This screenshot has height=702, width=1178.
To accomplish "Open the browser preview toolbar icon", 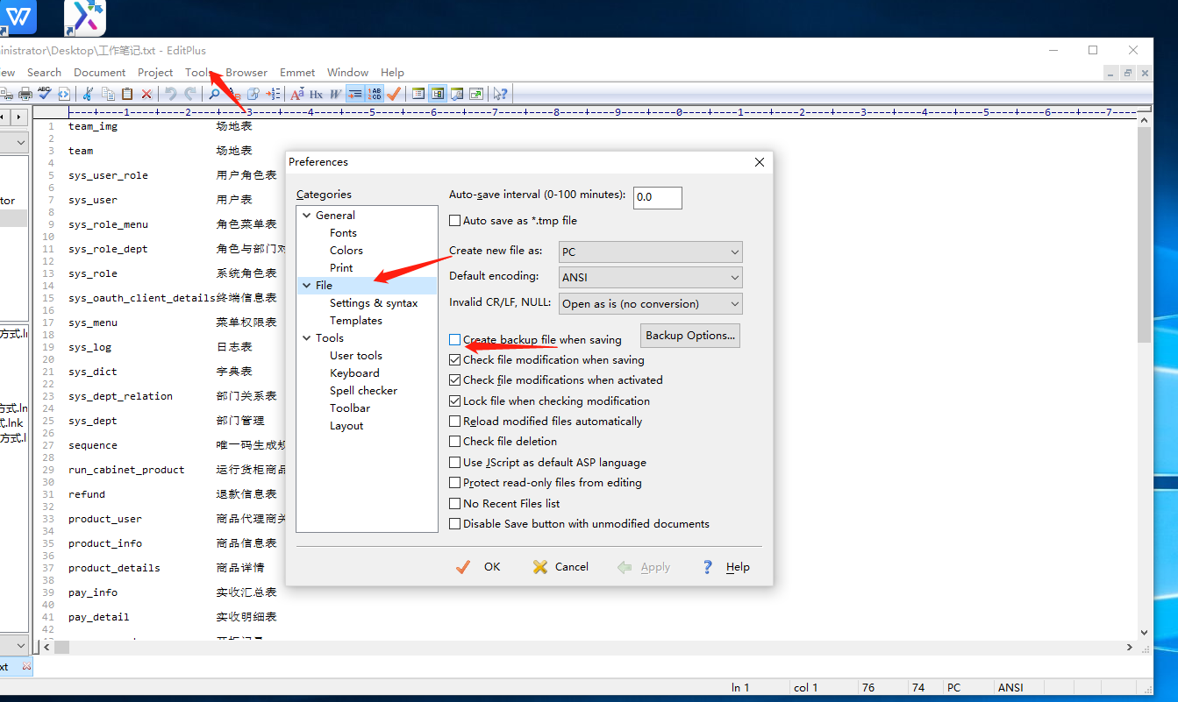I will 63,94.
